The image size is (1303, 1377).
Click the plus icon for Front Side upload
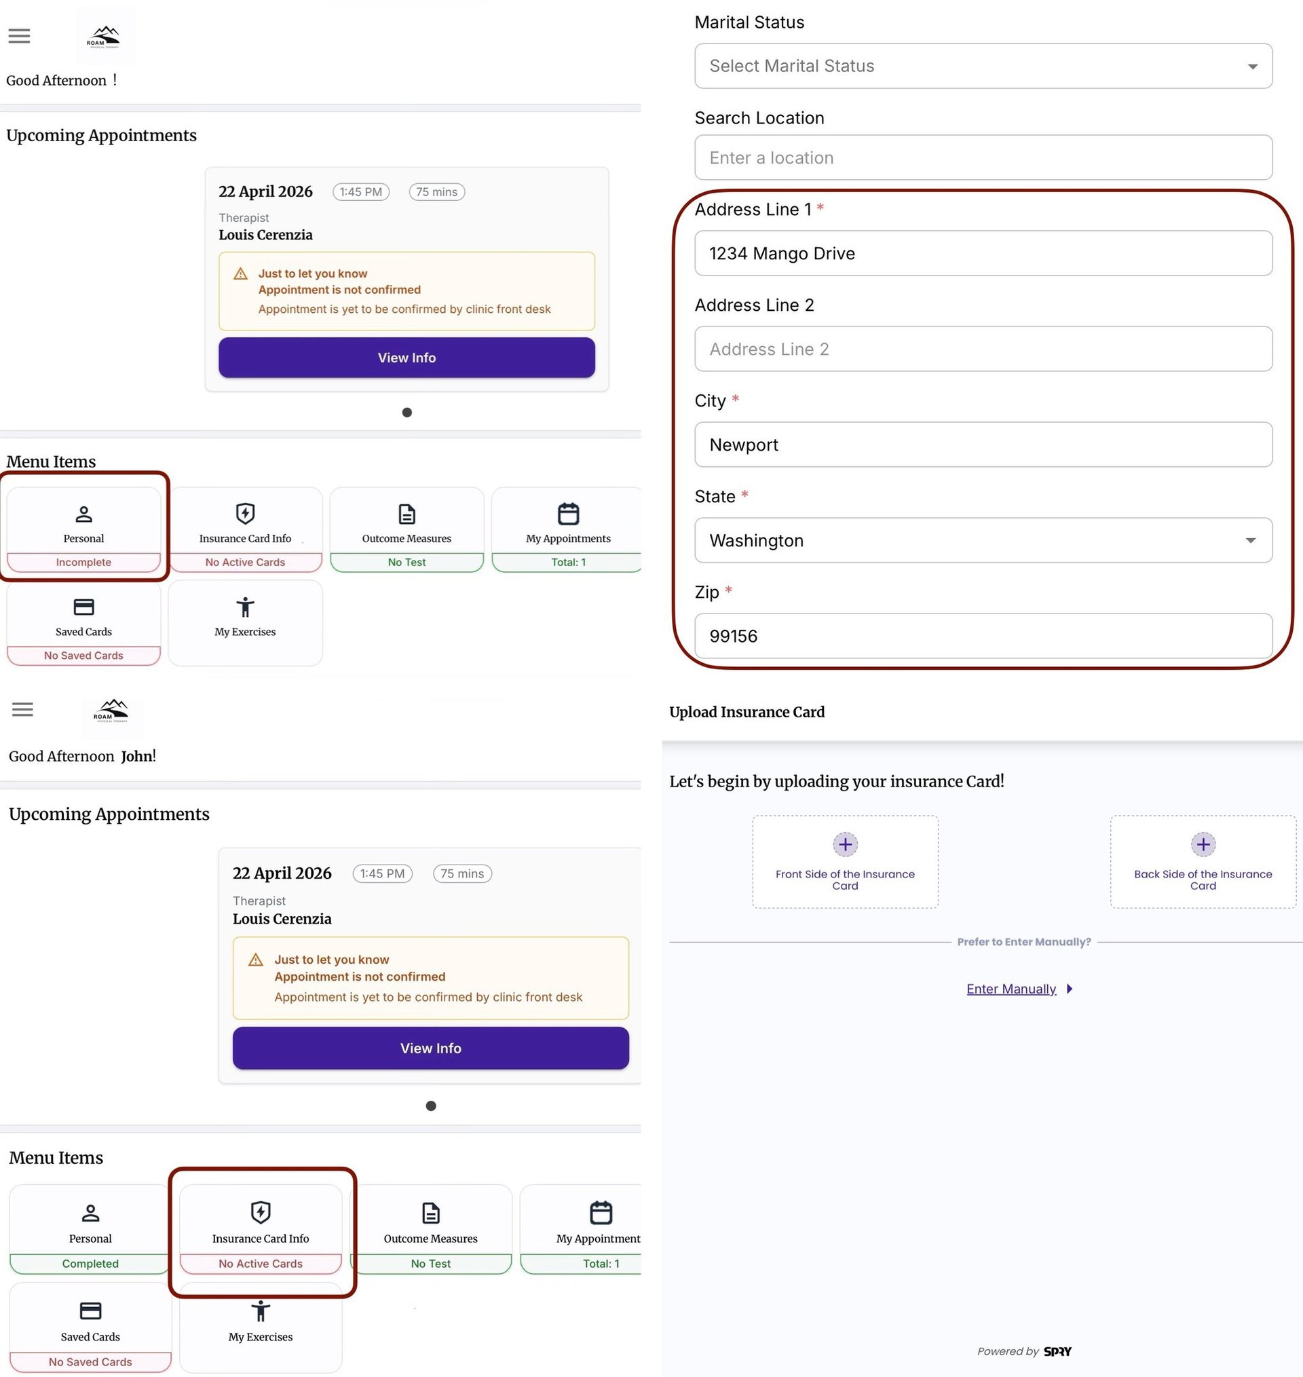point(845,844)
